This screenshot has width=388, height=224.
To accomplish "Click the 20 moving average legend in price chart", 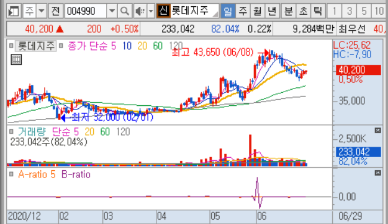I will pyautogui.click(x=142, y=46).
